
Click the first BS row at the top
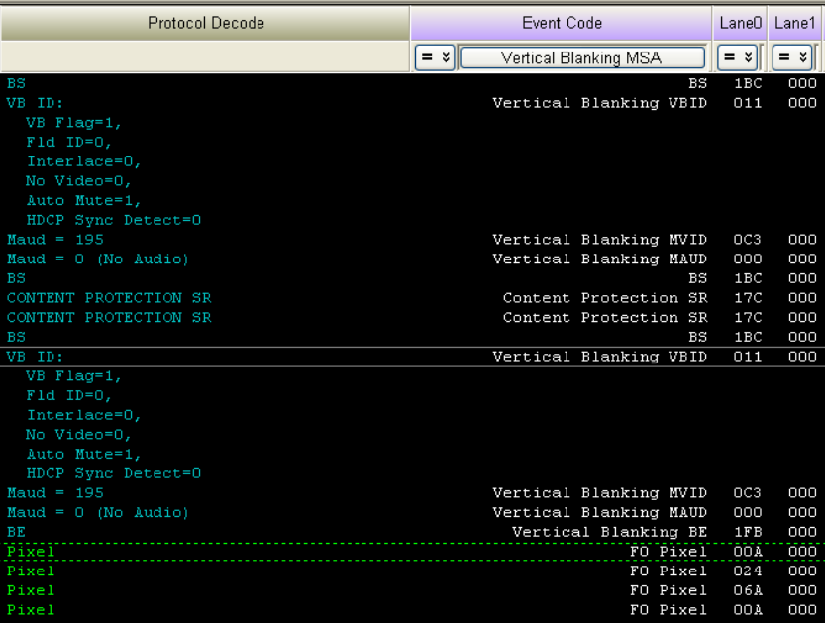412,83
